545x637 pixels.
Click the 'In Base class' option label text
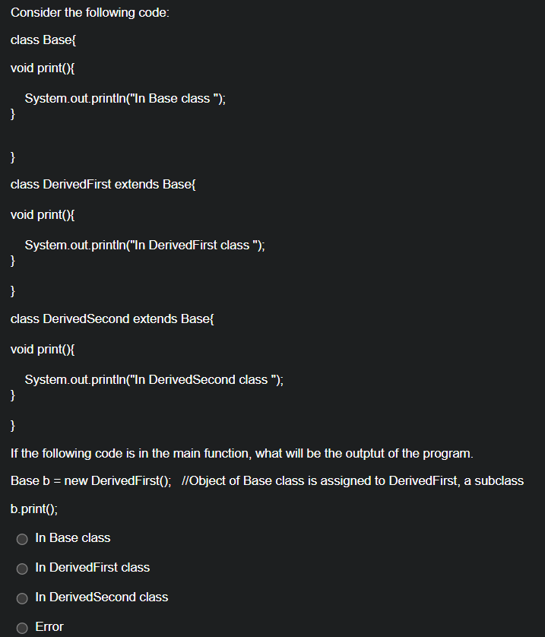[x=72, y=538]
